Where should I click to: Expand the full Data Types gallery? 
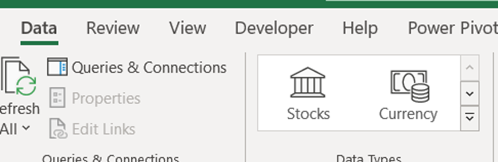pos(469,118)
